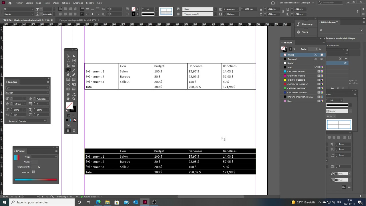The width and height of the screenshot is (366, 206).
Task: Toggle formatting affects text button in toolbox
Action: click(73, 116)
